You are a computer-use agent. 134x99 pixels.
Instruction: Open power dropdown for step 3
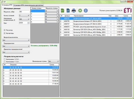(58, 16)
